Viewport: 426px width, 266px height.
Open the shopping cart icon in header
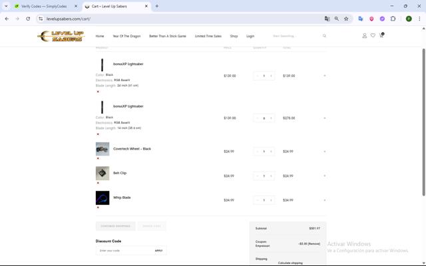pos(381,35)
